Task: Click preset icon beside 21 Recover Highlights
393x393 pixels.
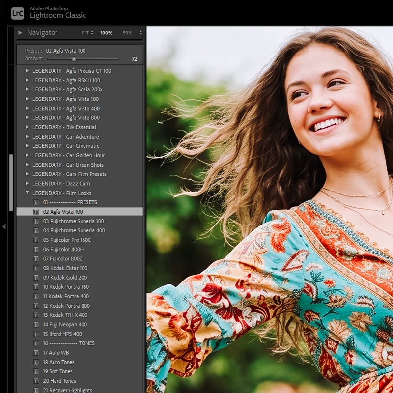Action: coord(36,390)
